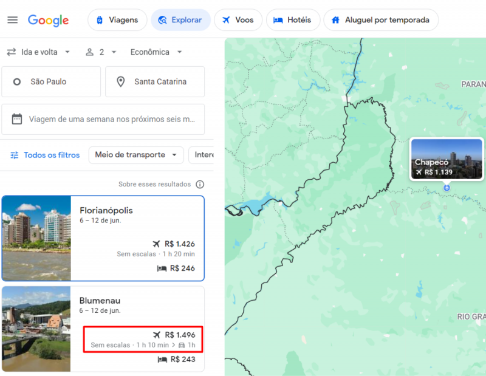Viewport: 486px width, 376px height.
Task: Click the location pin icon beside Santa Catarina
Action: pyautogui.click(x=120, y=81)
